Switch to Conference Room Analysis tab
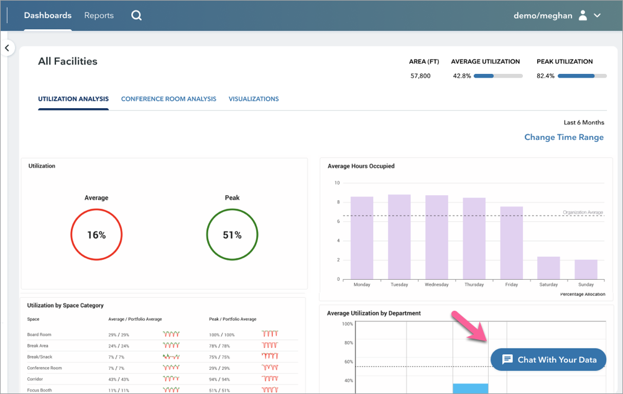623x394 pixels. coord(168,99)
